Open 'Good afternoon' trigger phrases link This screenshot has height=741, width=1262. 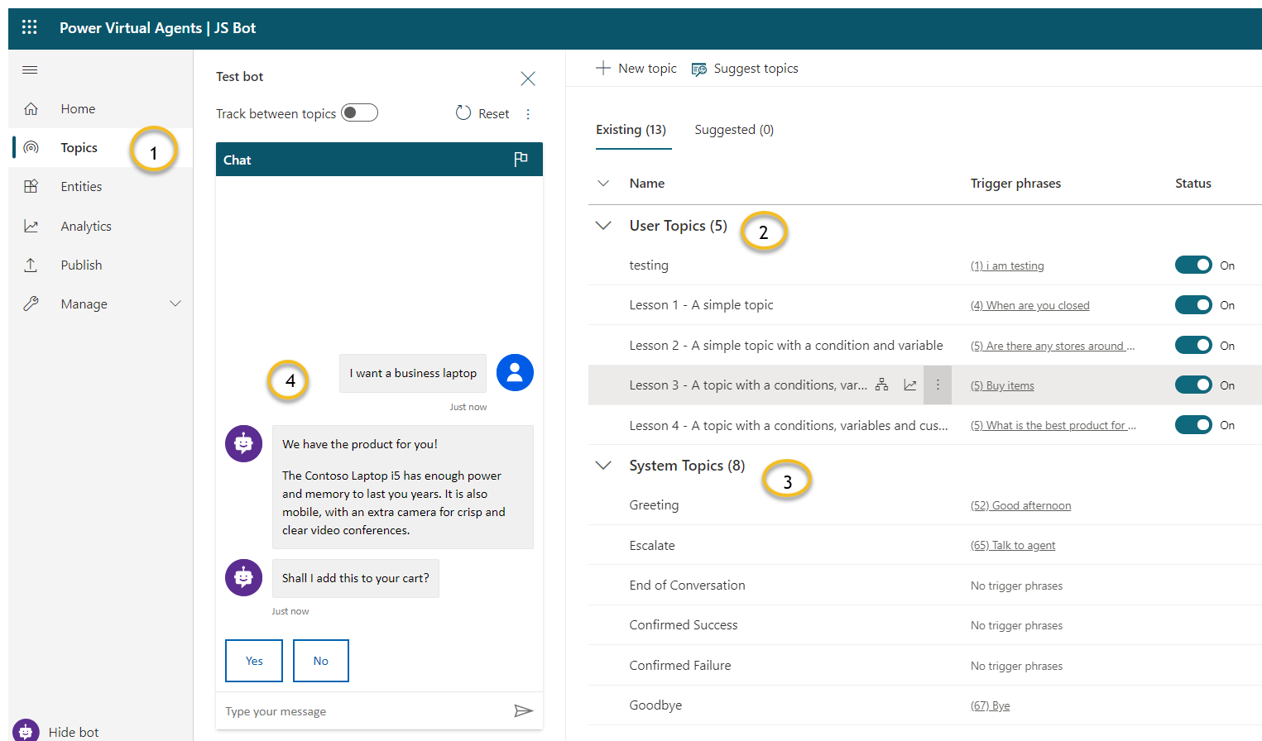tap(1021, 505)
